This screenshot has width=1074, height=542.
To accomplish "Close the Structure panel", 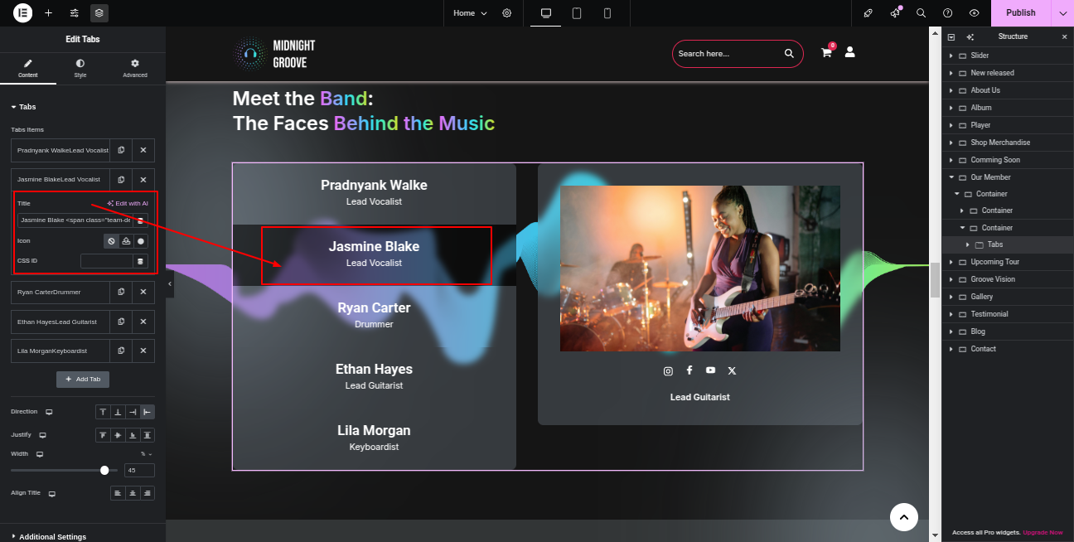I will [x=1065, y=36].
